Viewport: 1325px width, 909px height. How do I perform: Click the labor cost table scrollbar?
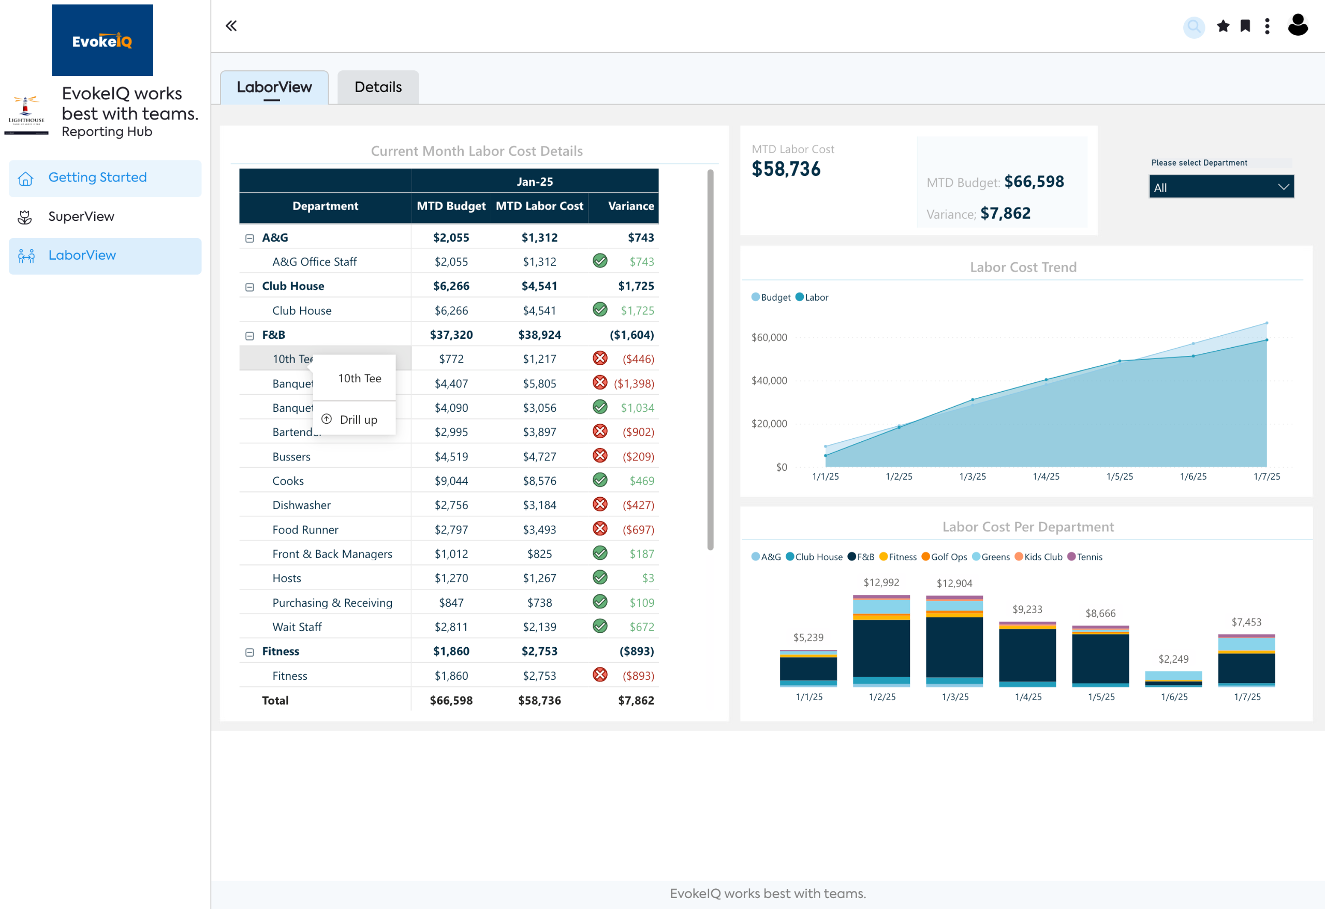(711, 359)
